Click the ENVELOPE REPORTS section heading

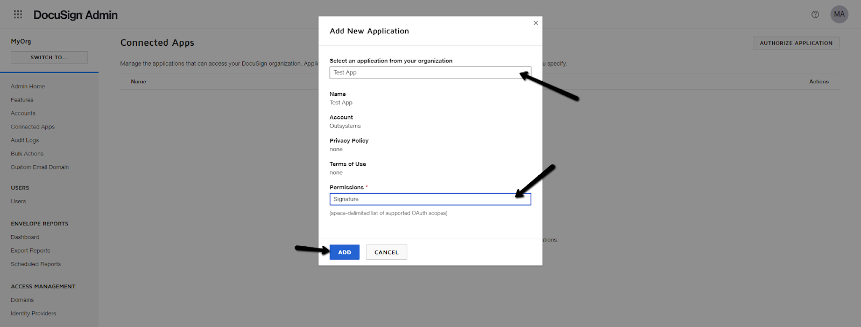39,224
